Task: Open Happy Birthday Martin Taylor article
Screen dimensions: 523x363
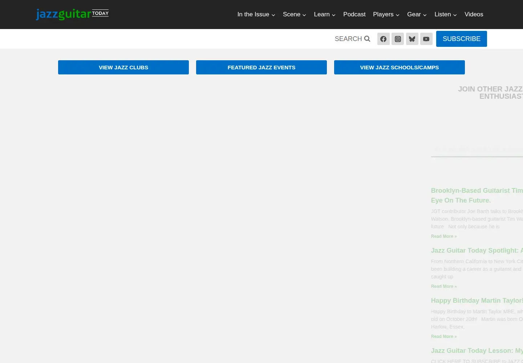Action: click(x=477, y=301)
